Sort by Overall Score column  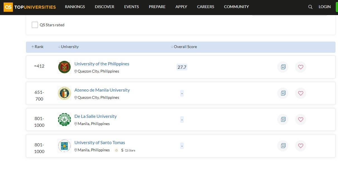coord(184,47)
